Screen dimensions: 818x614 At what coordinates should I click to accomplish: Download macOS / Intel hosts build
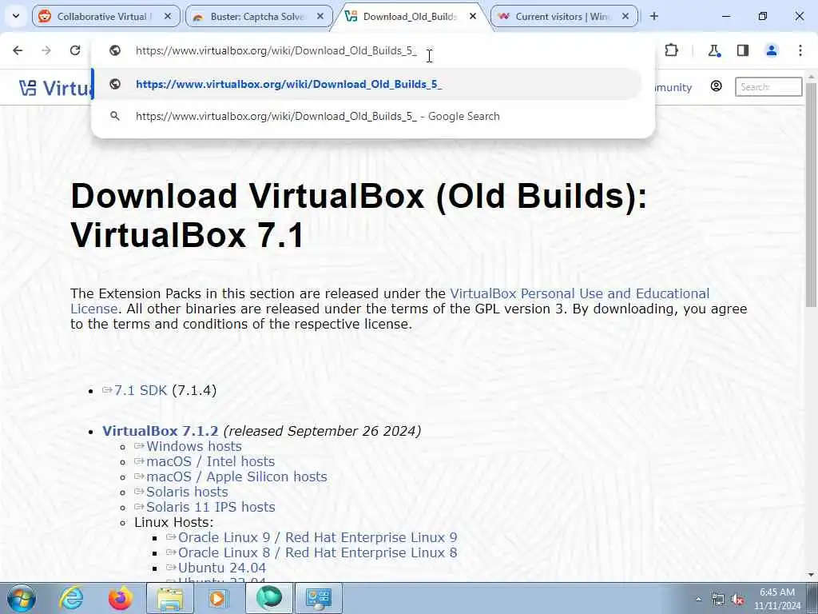[x=210, y=461]
